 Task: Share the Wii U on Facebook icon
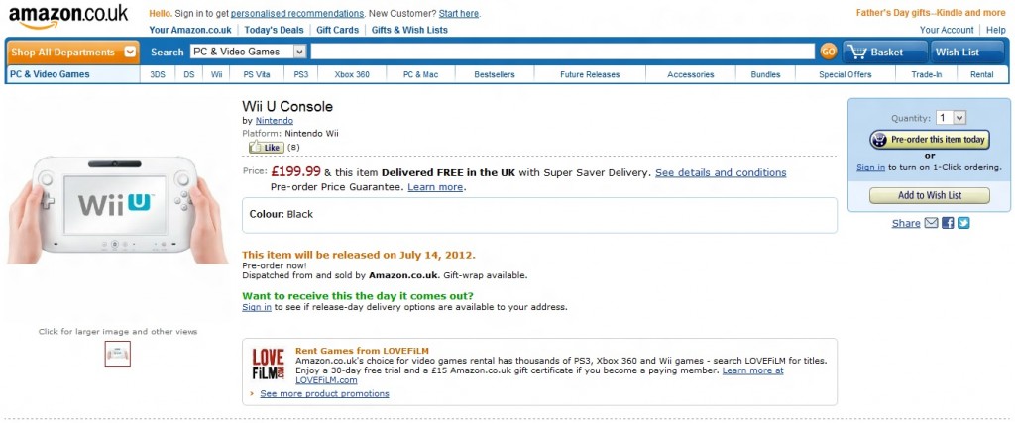point(948,223)
